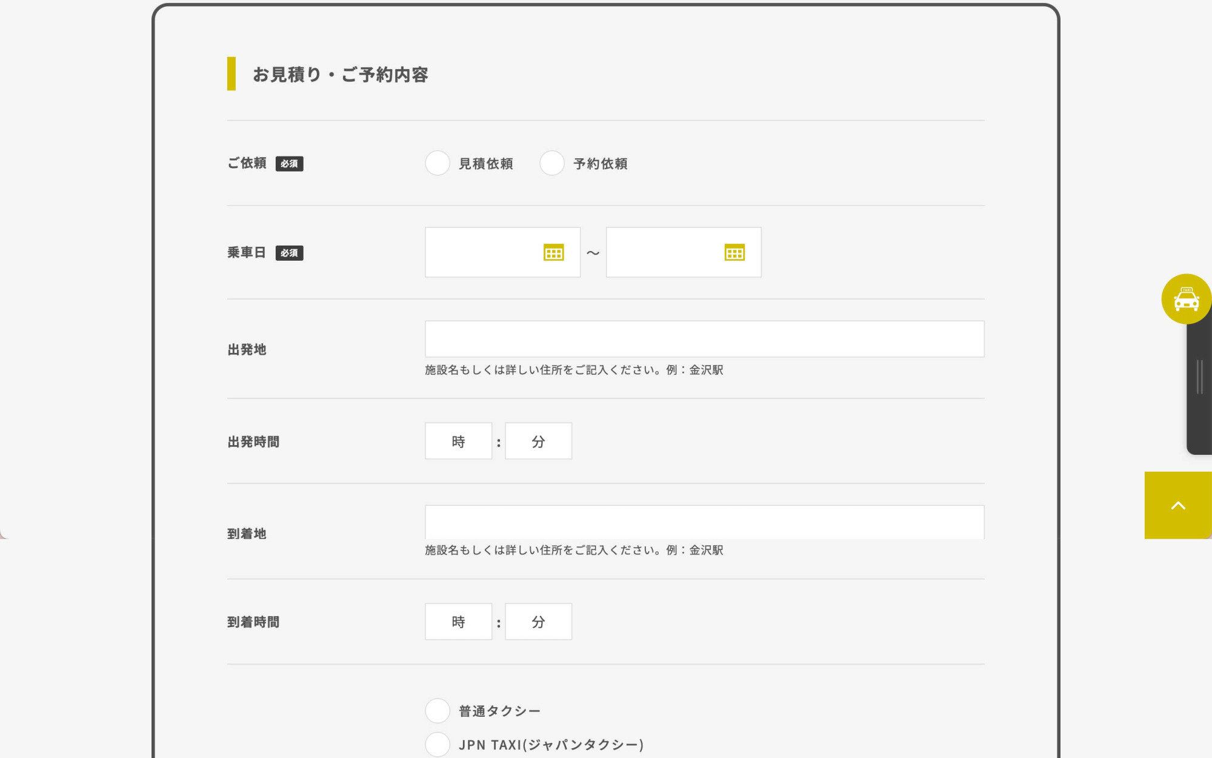Click the scroll-to-top chevron button
Screen dimensions: 1212x758
1177,505
